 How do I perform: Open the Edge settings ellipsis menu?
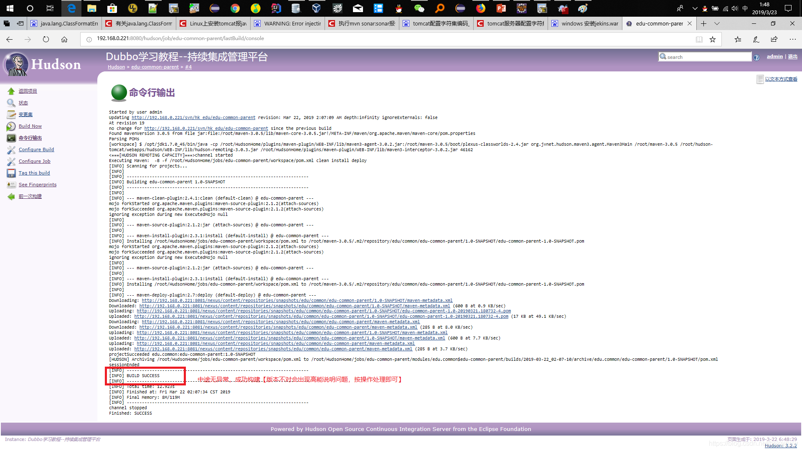[793, 39]
